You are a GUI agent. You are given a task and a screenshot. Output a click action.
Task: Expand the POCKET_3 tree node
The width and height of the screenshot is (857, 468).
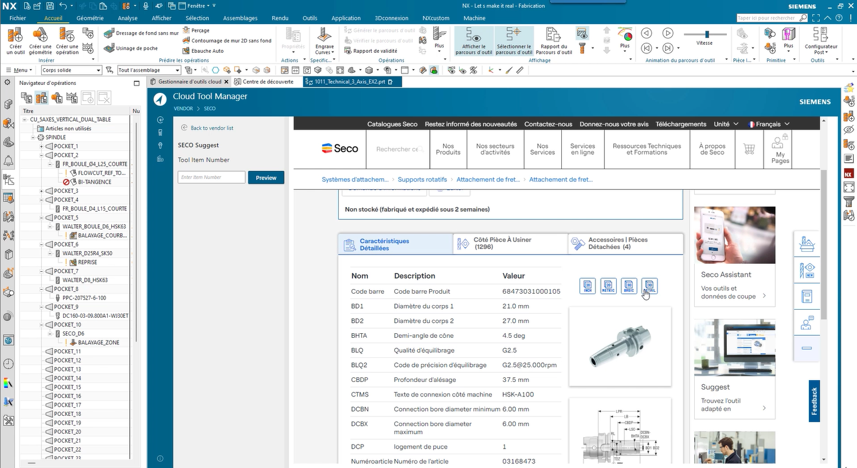tap(41, 191)
